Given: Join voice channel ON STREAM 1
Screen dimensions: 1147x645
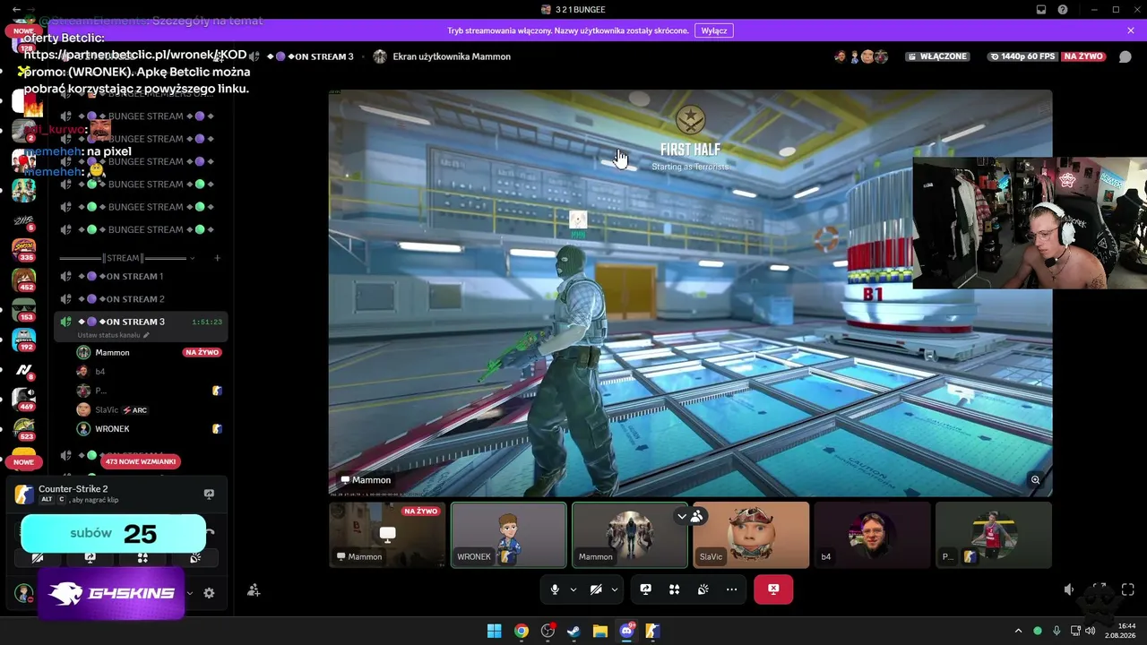Looking at the screenshot, I should 141,276.
